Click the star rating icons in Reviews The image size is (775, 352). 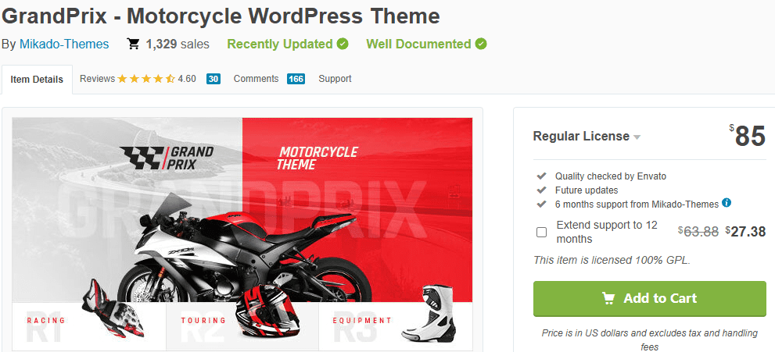tap(146, 79)
